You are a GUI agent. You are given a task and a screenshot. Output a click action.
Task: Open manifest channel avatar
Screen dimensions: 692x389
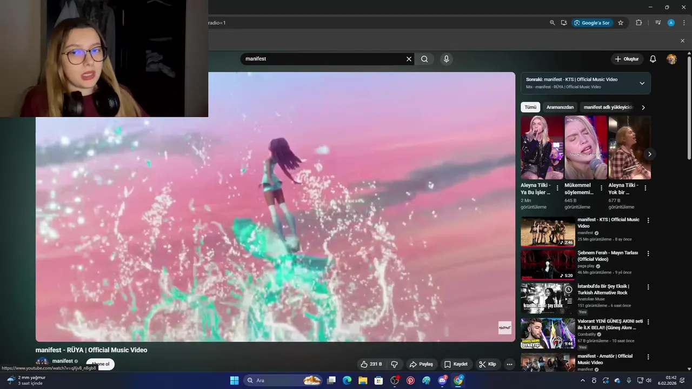[x=42, y=361]
